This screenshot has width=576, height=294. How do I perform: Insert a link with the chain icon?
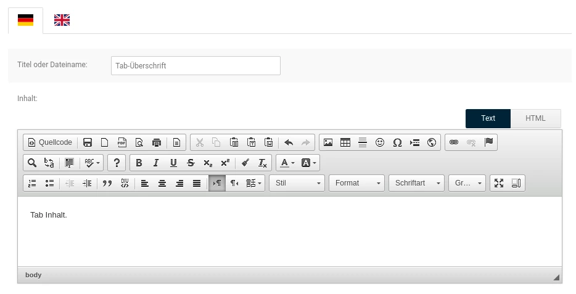coord(454,142)
